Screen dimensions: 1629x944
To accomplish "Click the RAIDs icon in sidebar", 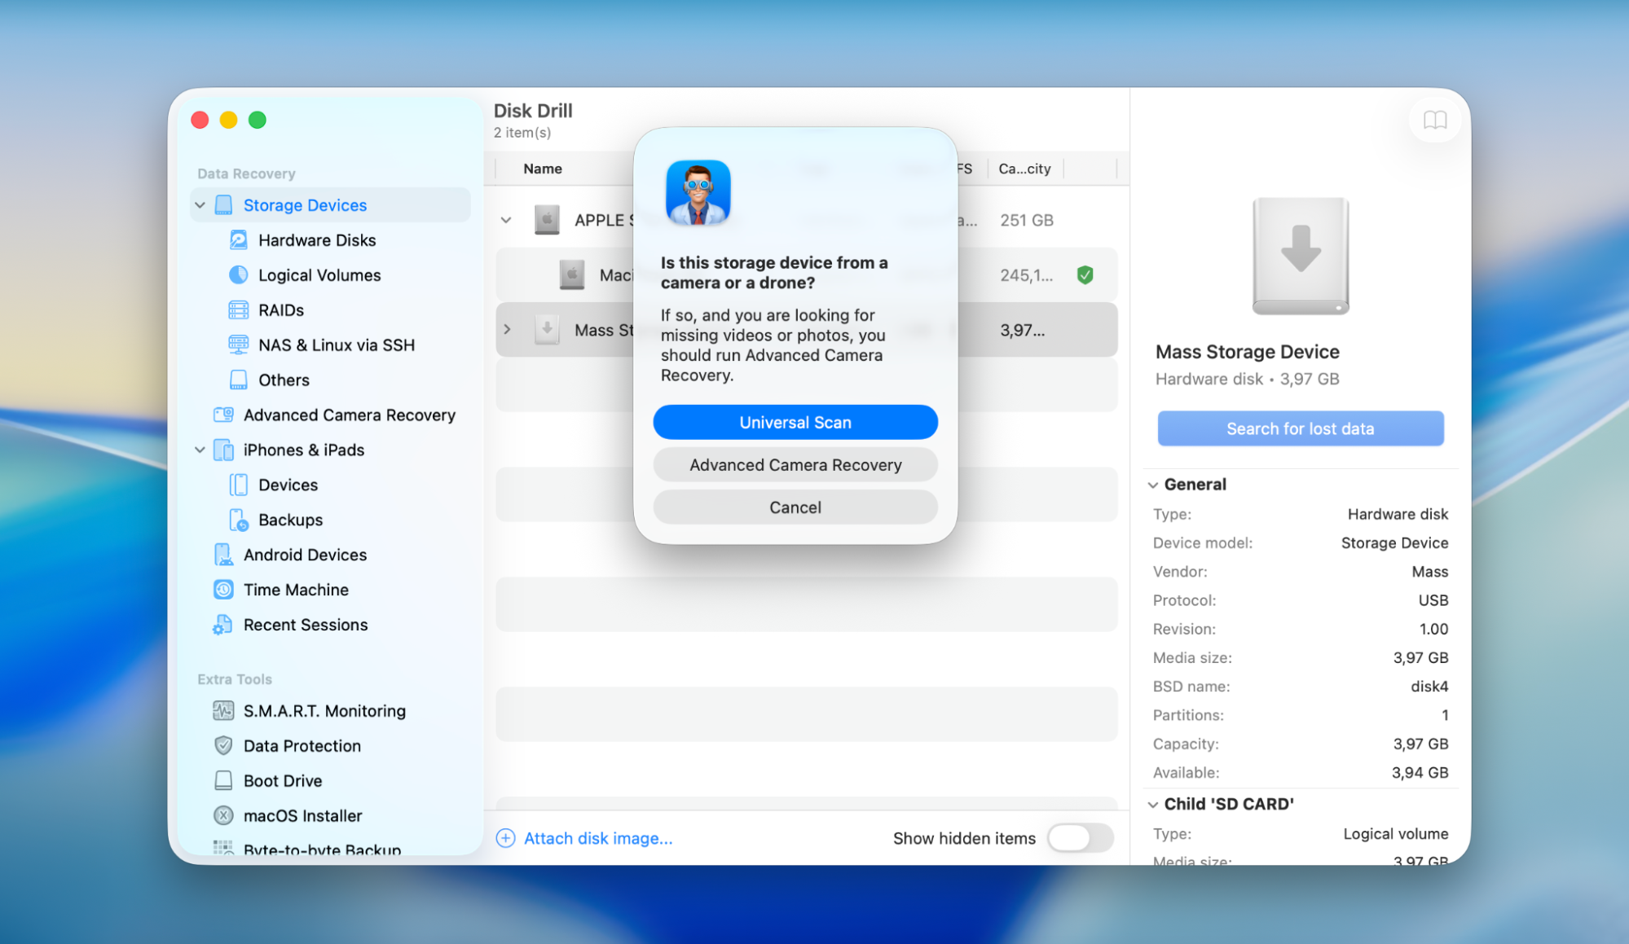I will 238,310.
